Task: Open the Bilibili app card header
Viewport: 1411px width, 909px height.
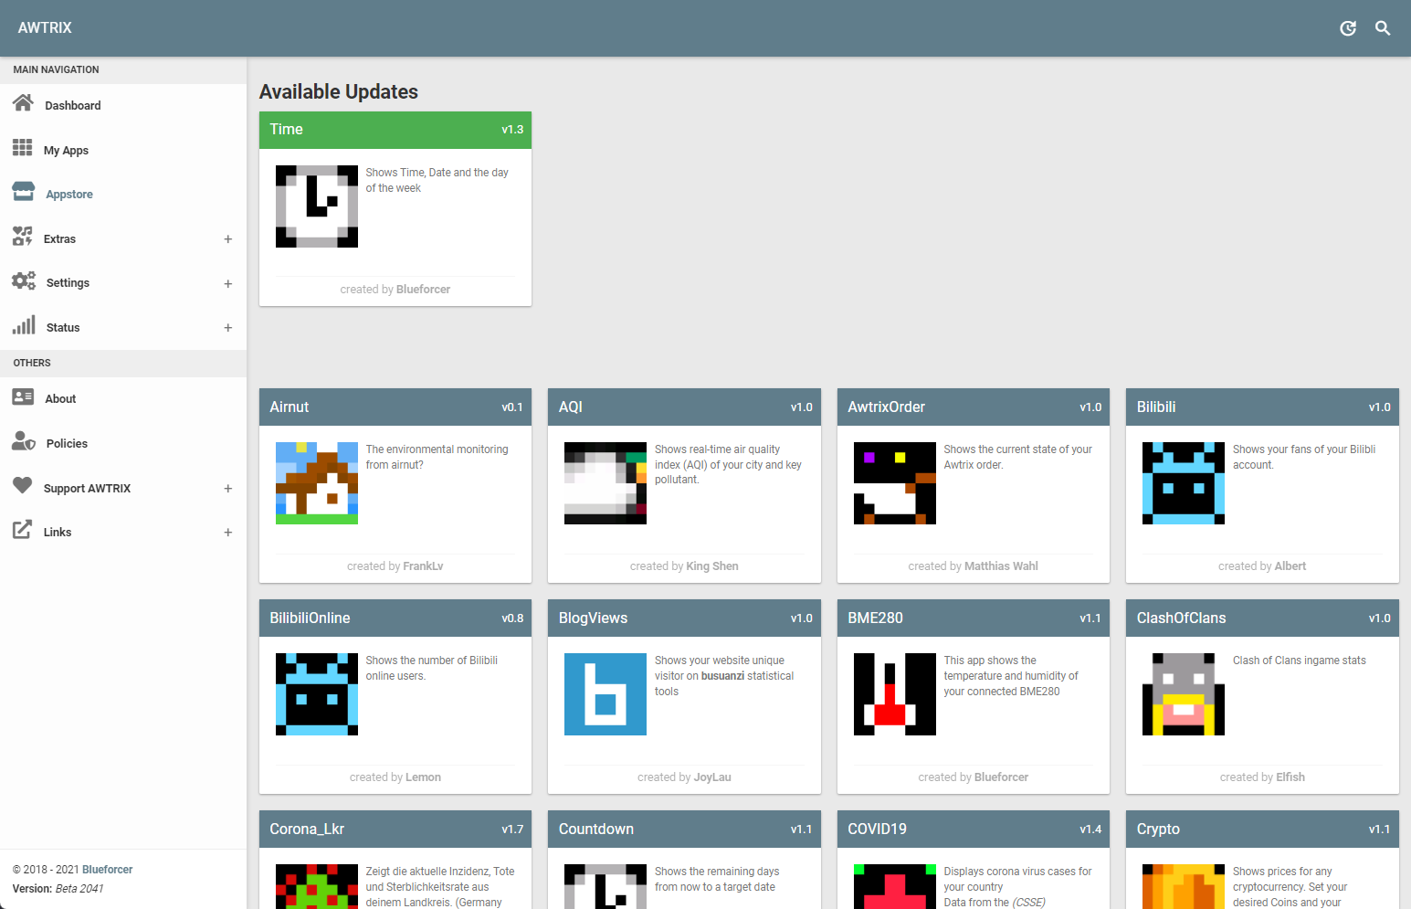Action: tap(1262, 407)
